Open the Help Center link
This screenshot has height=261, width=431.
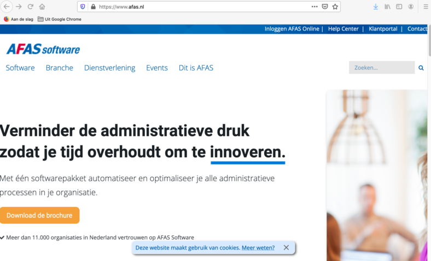click(343, 29)
